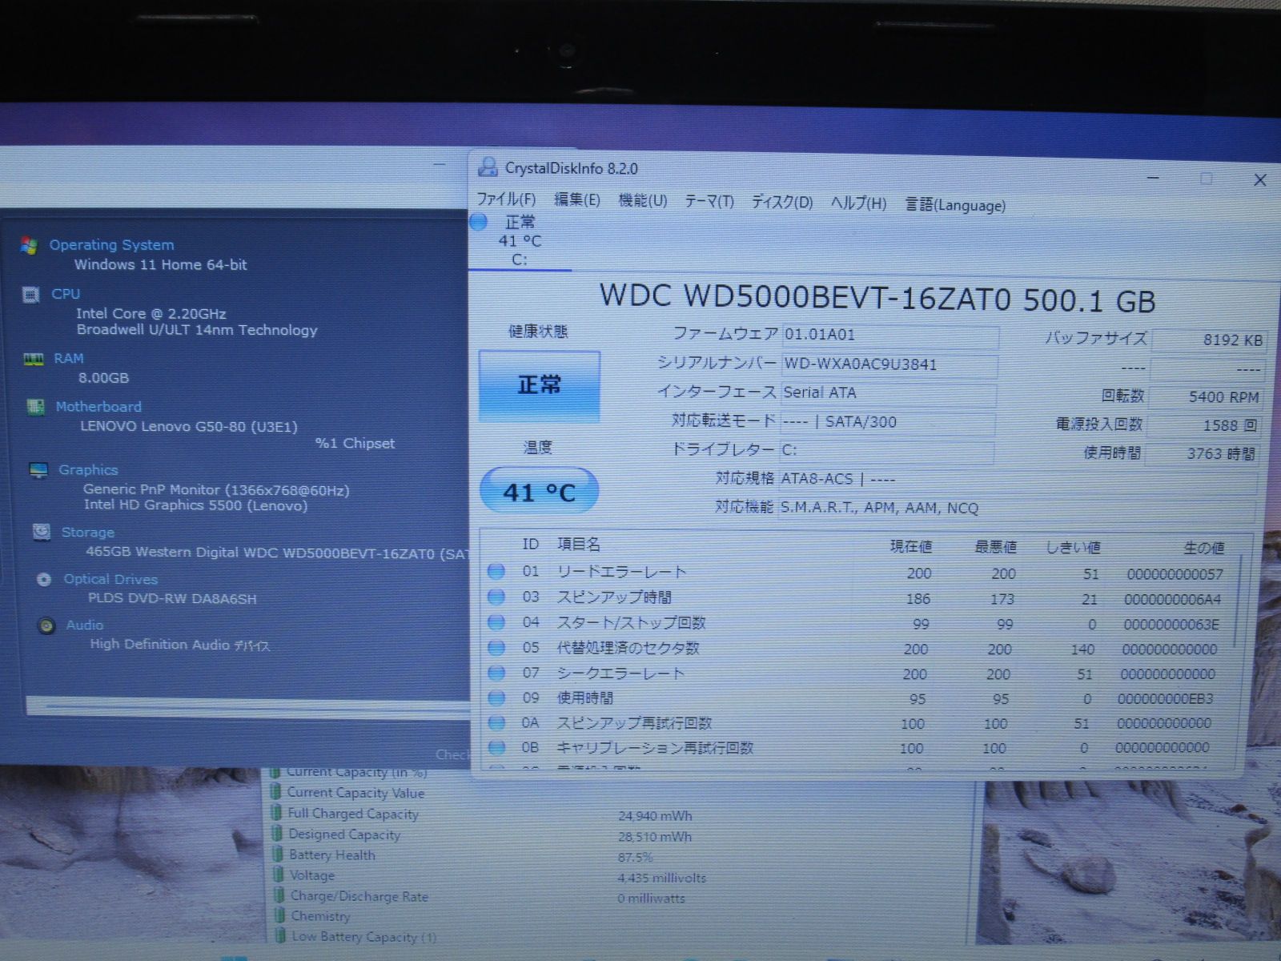Click the RAM module icon in Speccy

(x=34, y=359)
